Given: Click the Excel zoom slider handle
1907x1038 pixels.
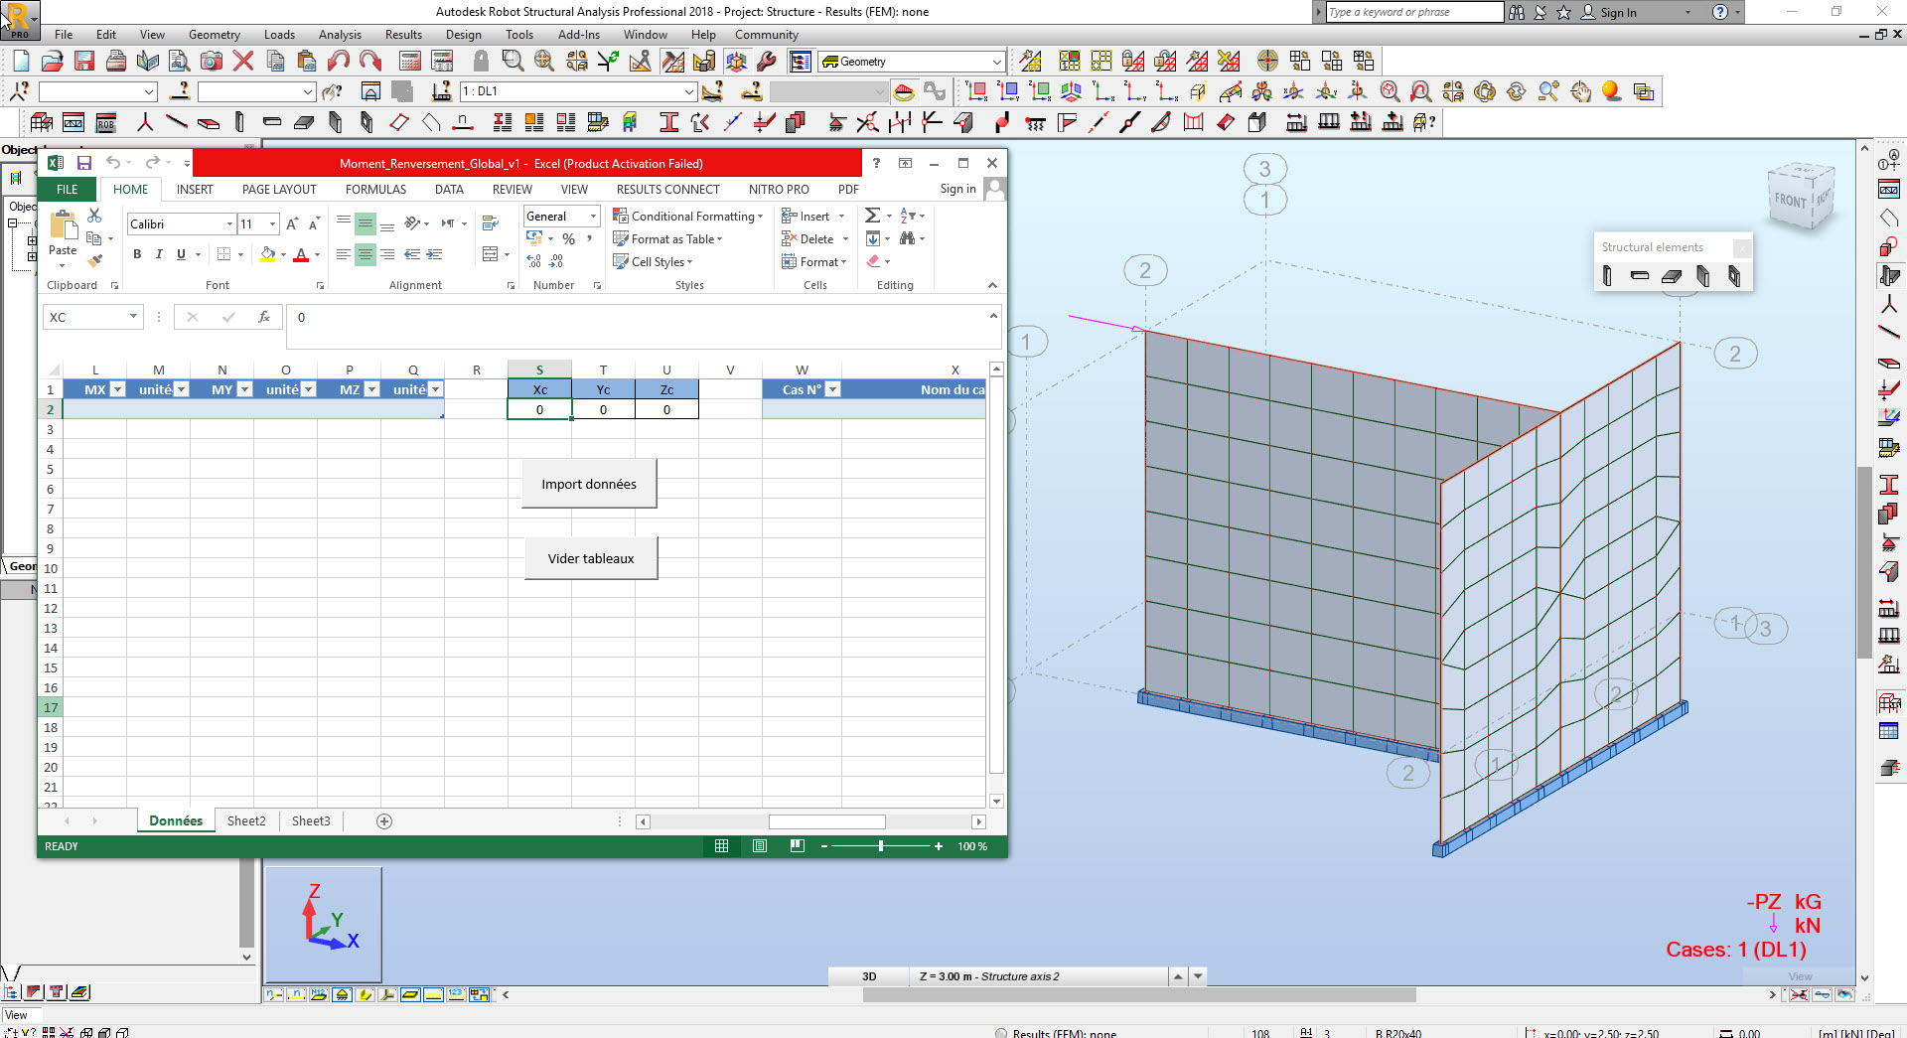Looking at the screenshot, I should pos(881,846).
